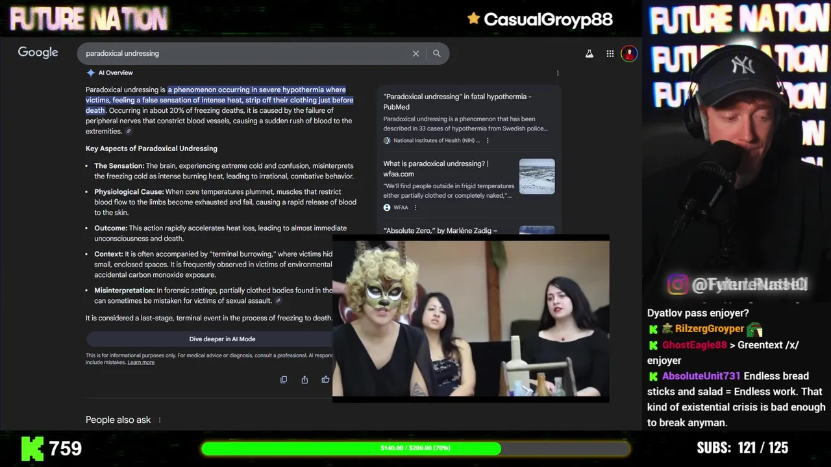This screenshot has height=467, width=831.
Task: Click chat username AbsoluteUnit731
Action: pyautogui.click(x=701, y=376)
